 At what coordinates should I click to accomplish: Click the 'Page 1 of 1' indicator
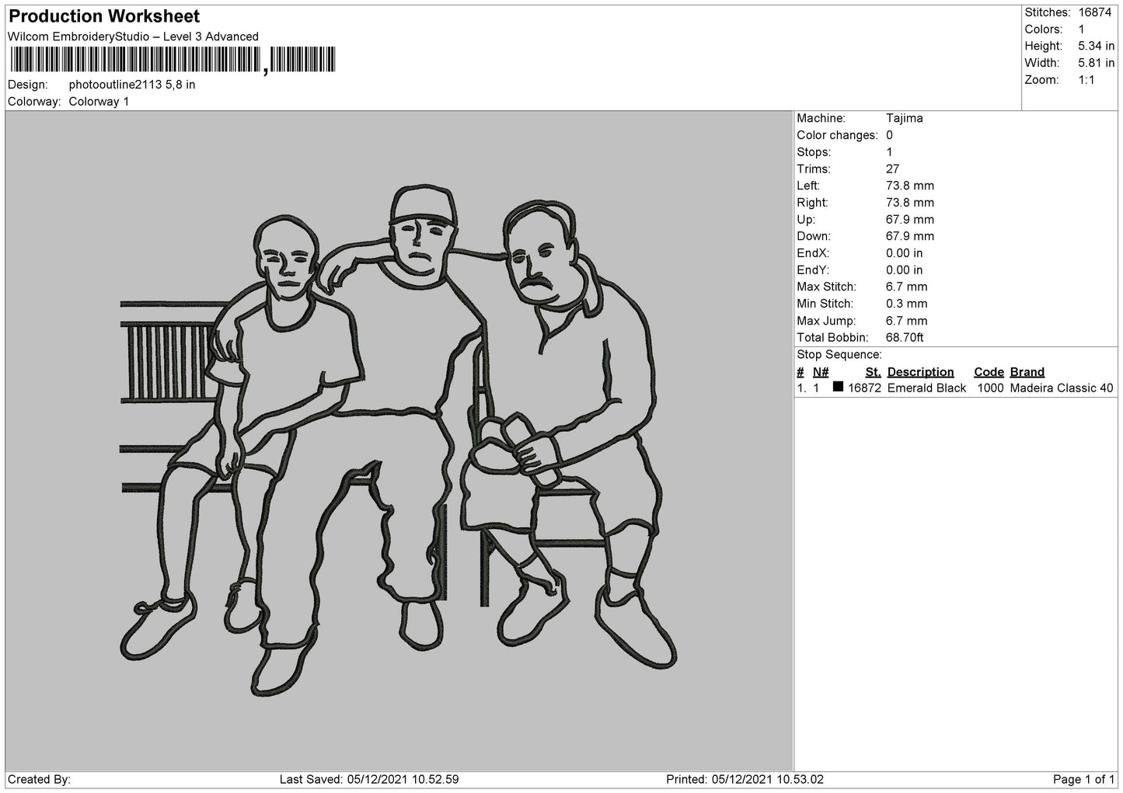click(1083, 779)
